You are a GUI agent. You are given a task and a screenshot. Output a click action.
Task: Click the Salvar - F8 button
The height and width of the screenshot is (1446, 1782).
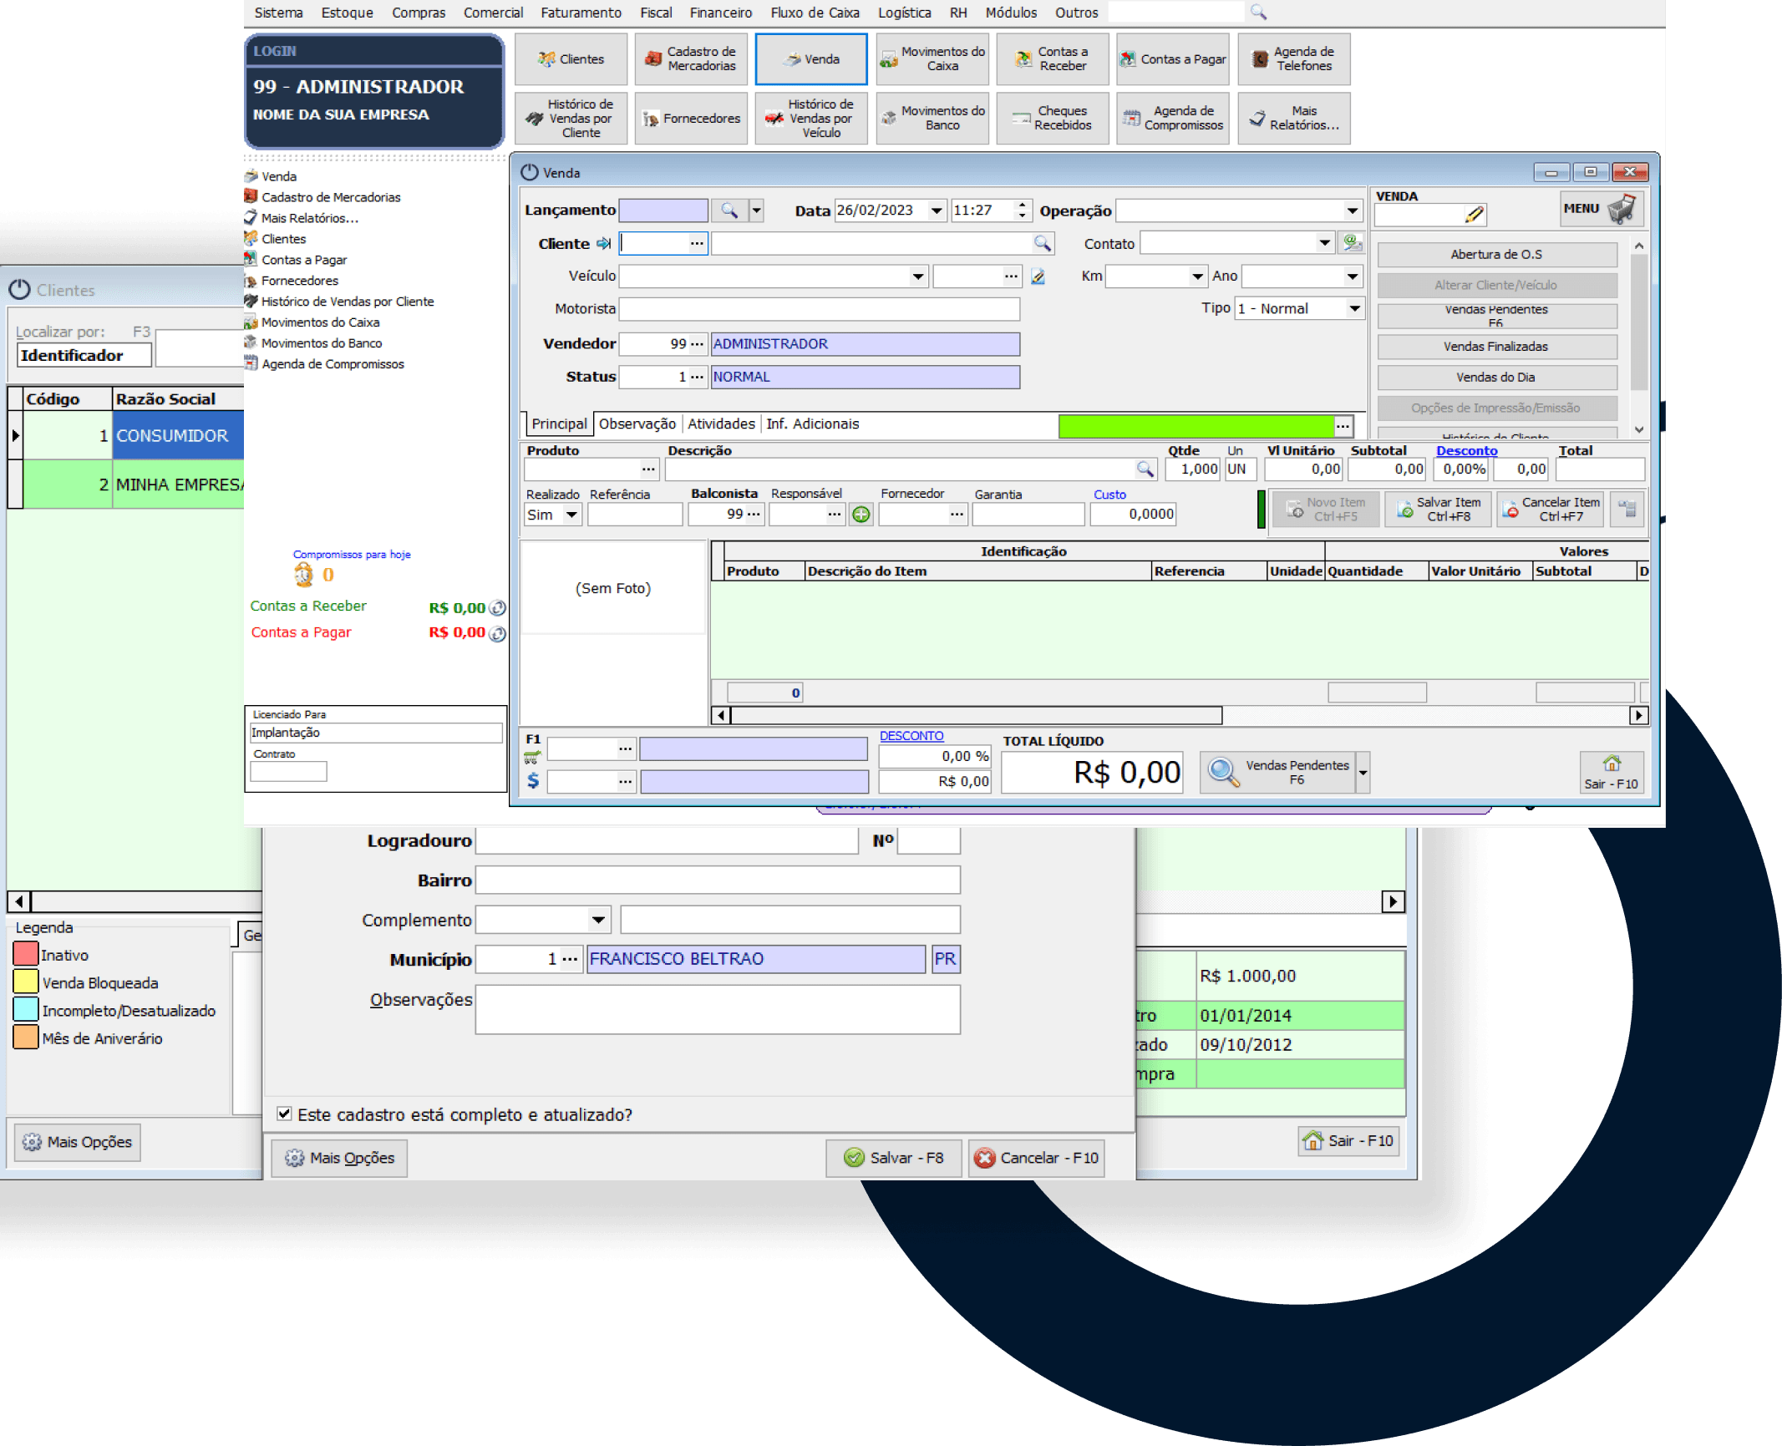[894, 1158]
